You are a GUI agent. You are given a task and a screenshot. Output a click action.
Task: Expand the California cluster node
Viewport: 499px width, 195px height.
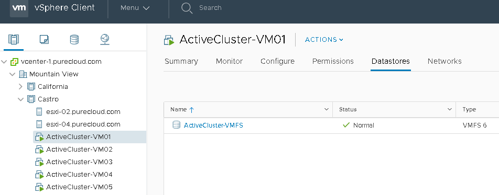pyautogui.click(x=20, y=86)
